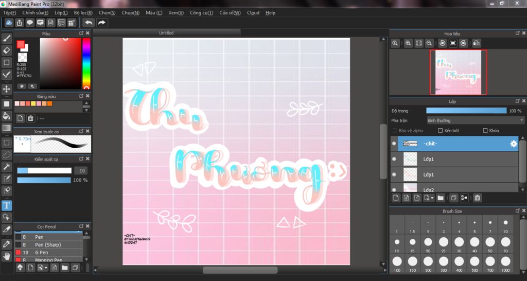Click the navigator canvas thumbnail
Viewport: 527px width, 281px height.
point(458,72)
